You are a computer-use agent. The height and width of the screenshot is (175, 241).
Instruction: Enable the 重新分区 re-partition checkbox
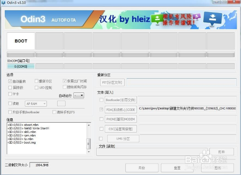coord(36,81)
